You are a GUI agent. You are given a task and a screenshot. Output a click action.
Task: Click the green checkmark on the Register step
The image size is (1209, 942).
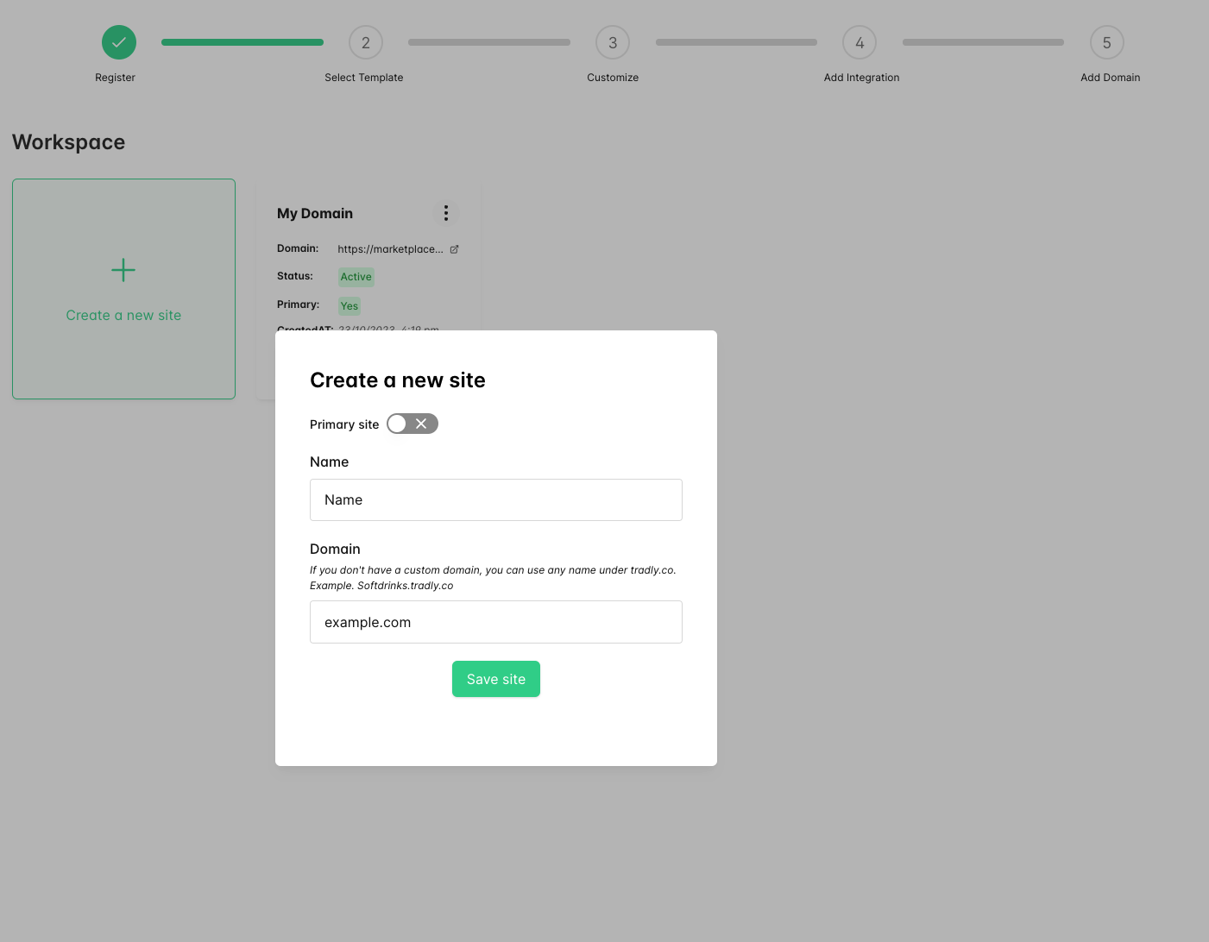click(x=118, y=41)
